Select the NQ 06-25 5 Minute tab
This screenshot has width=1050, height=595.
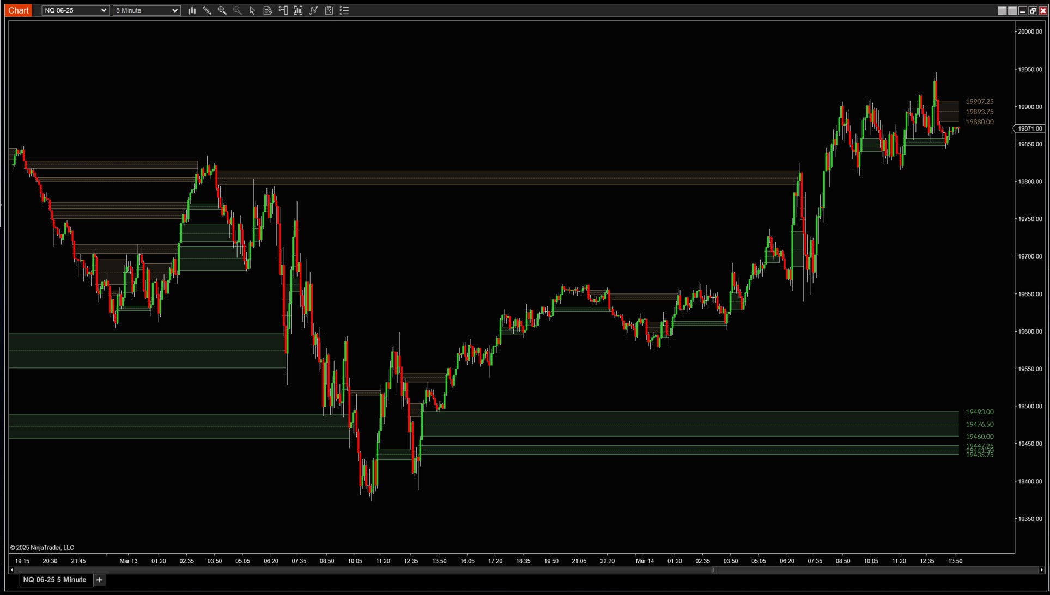54,580
